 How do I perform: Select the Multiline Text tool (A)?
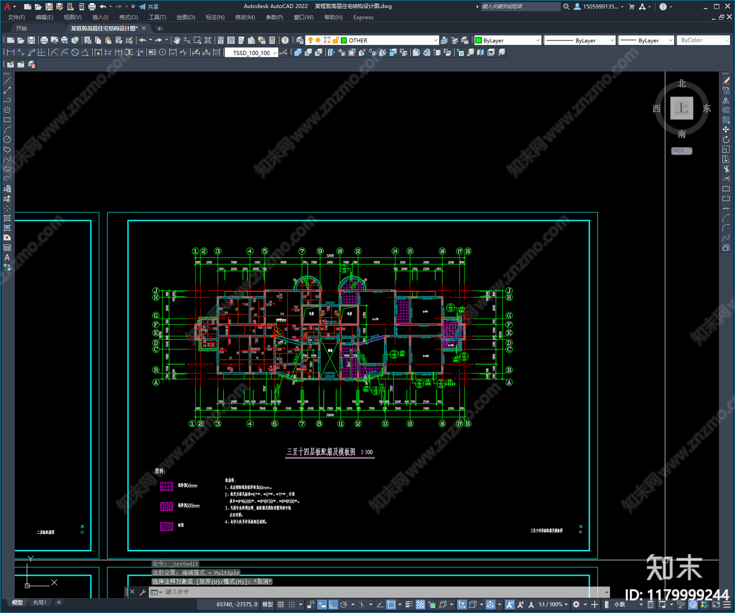point(7,258)
